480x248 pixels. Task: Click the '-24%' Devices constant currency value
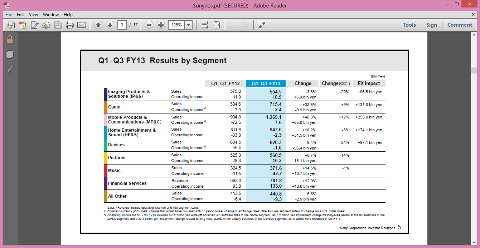(x=344, y=142)
